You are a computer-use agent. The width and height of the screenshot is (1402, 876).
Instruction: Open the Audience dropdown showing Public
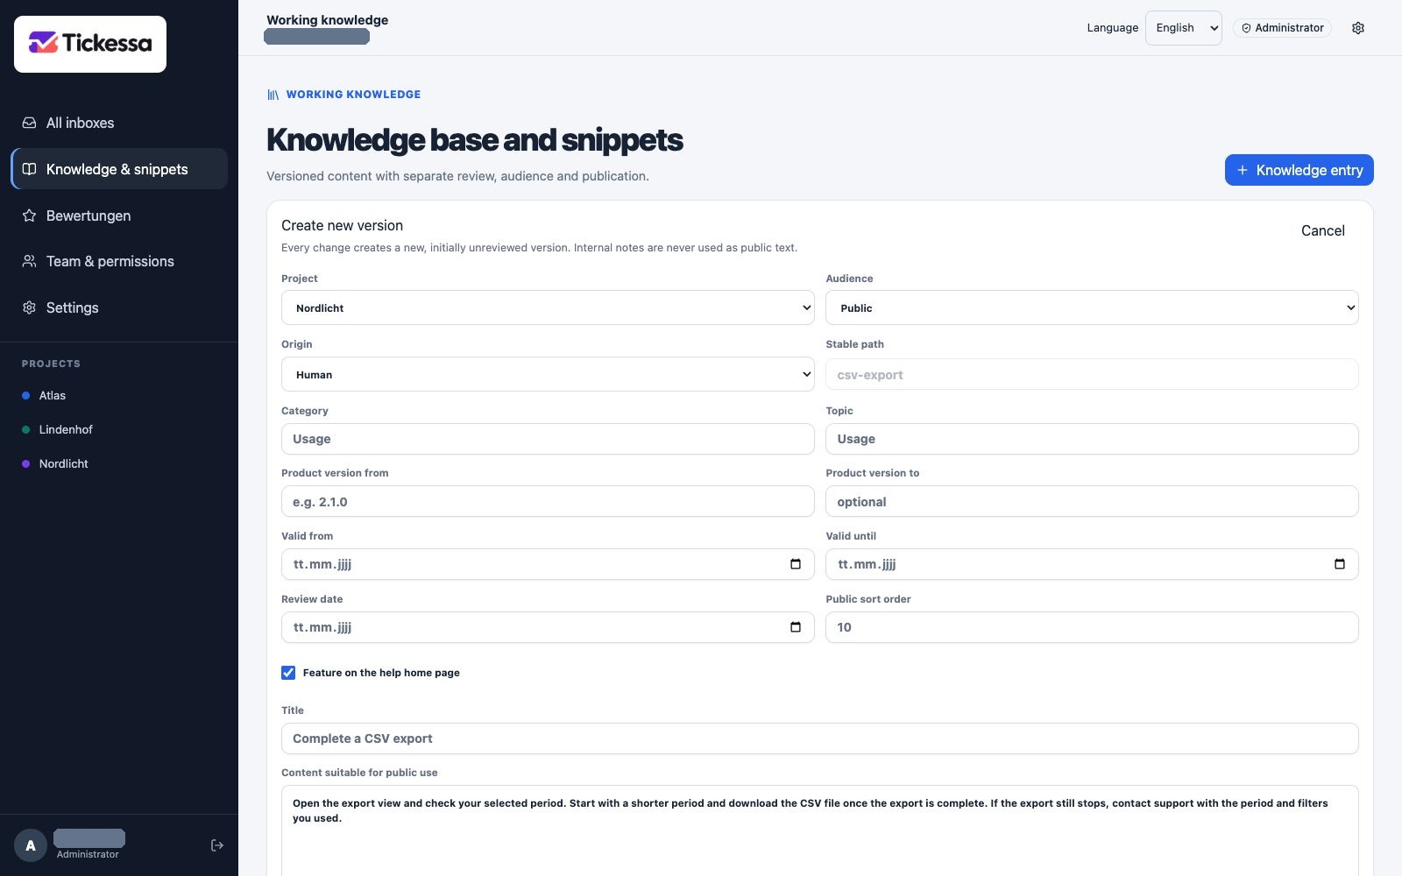pos(1092,307)
